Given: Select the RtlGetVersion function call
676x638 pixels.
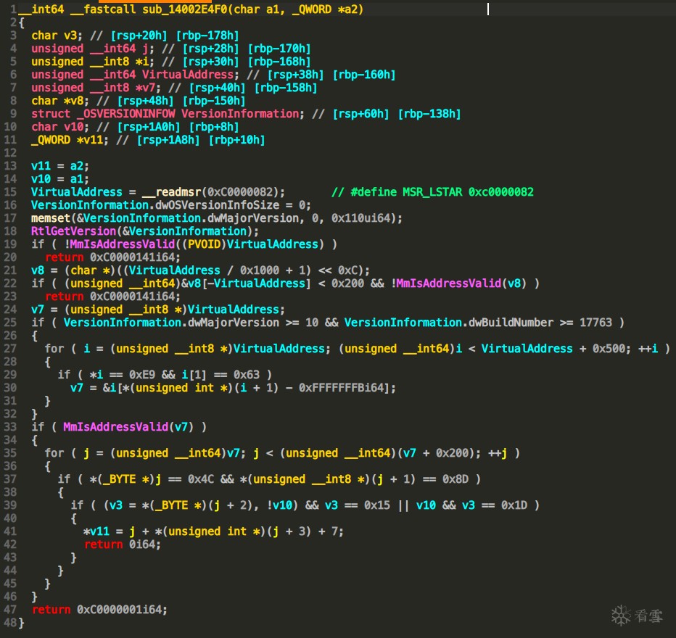Looking at the screenshot, I should click(x=74, y=231).
